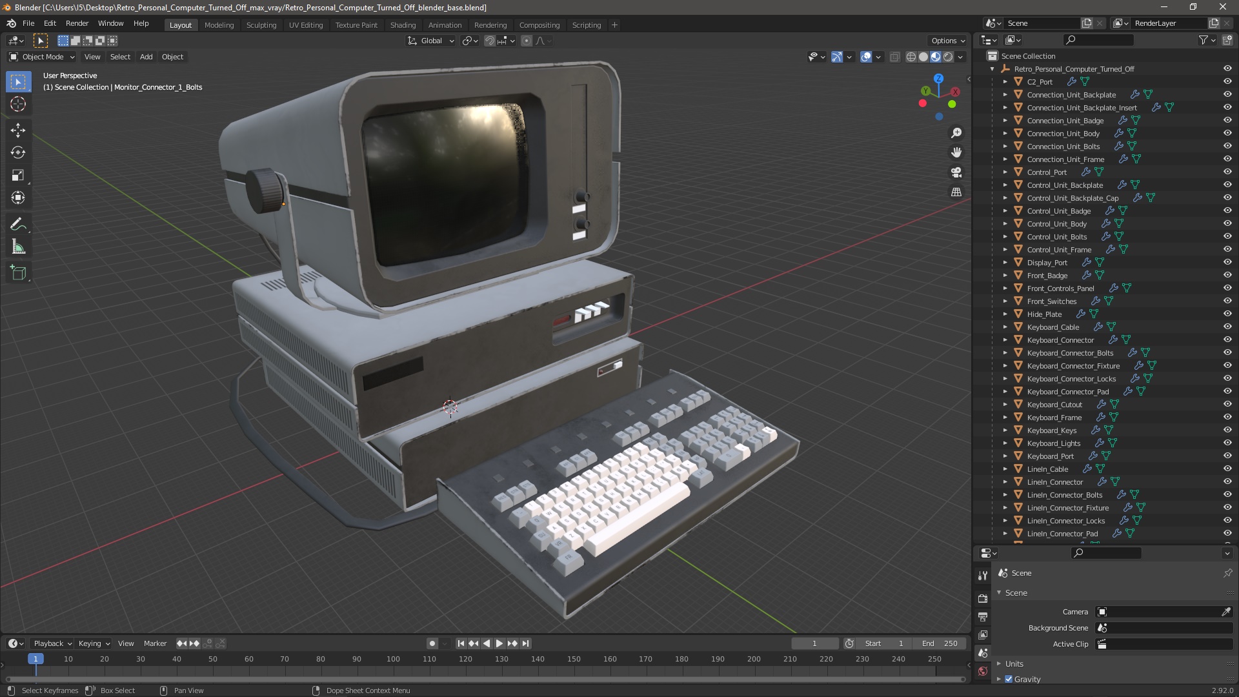Expand Control_Port tree item

click(1005, 172)
